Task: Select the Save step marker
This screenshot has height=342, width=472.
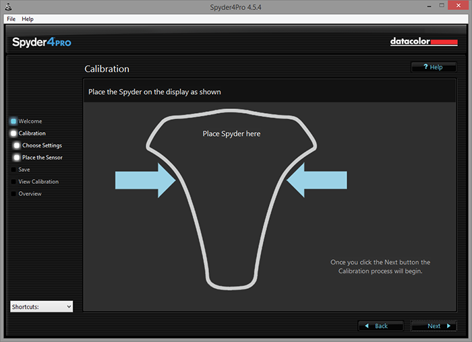Action: [13, 170]
